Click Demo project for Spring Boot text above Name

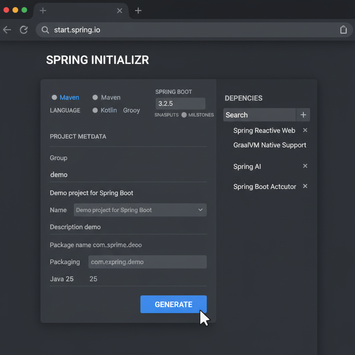point(92,193)
